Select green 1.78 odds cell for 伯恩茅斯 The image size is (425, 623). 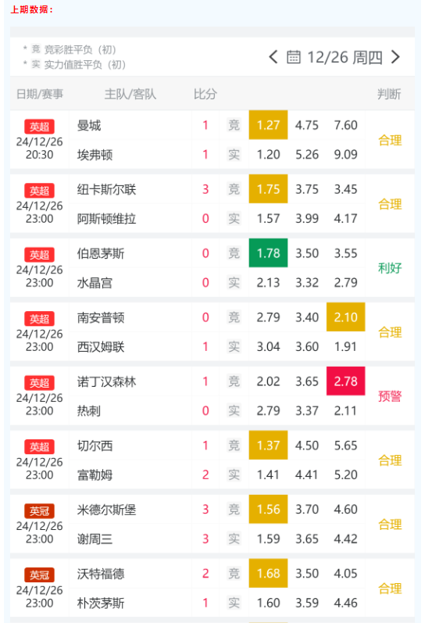pos(268,253)
